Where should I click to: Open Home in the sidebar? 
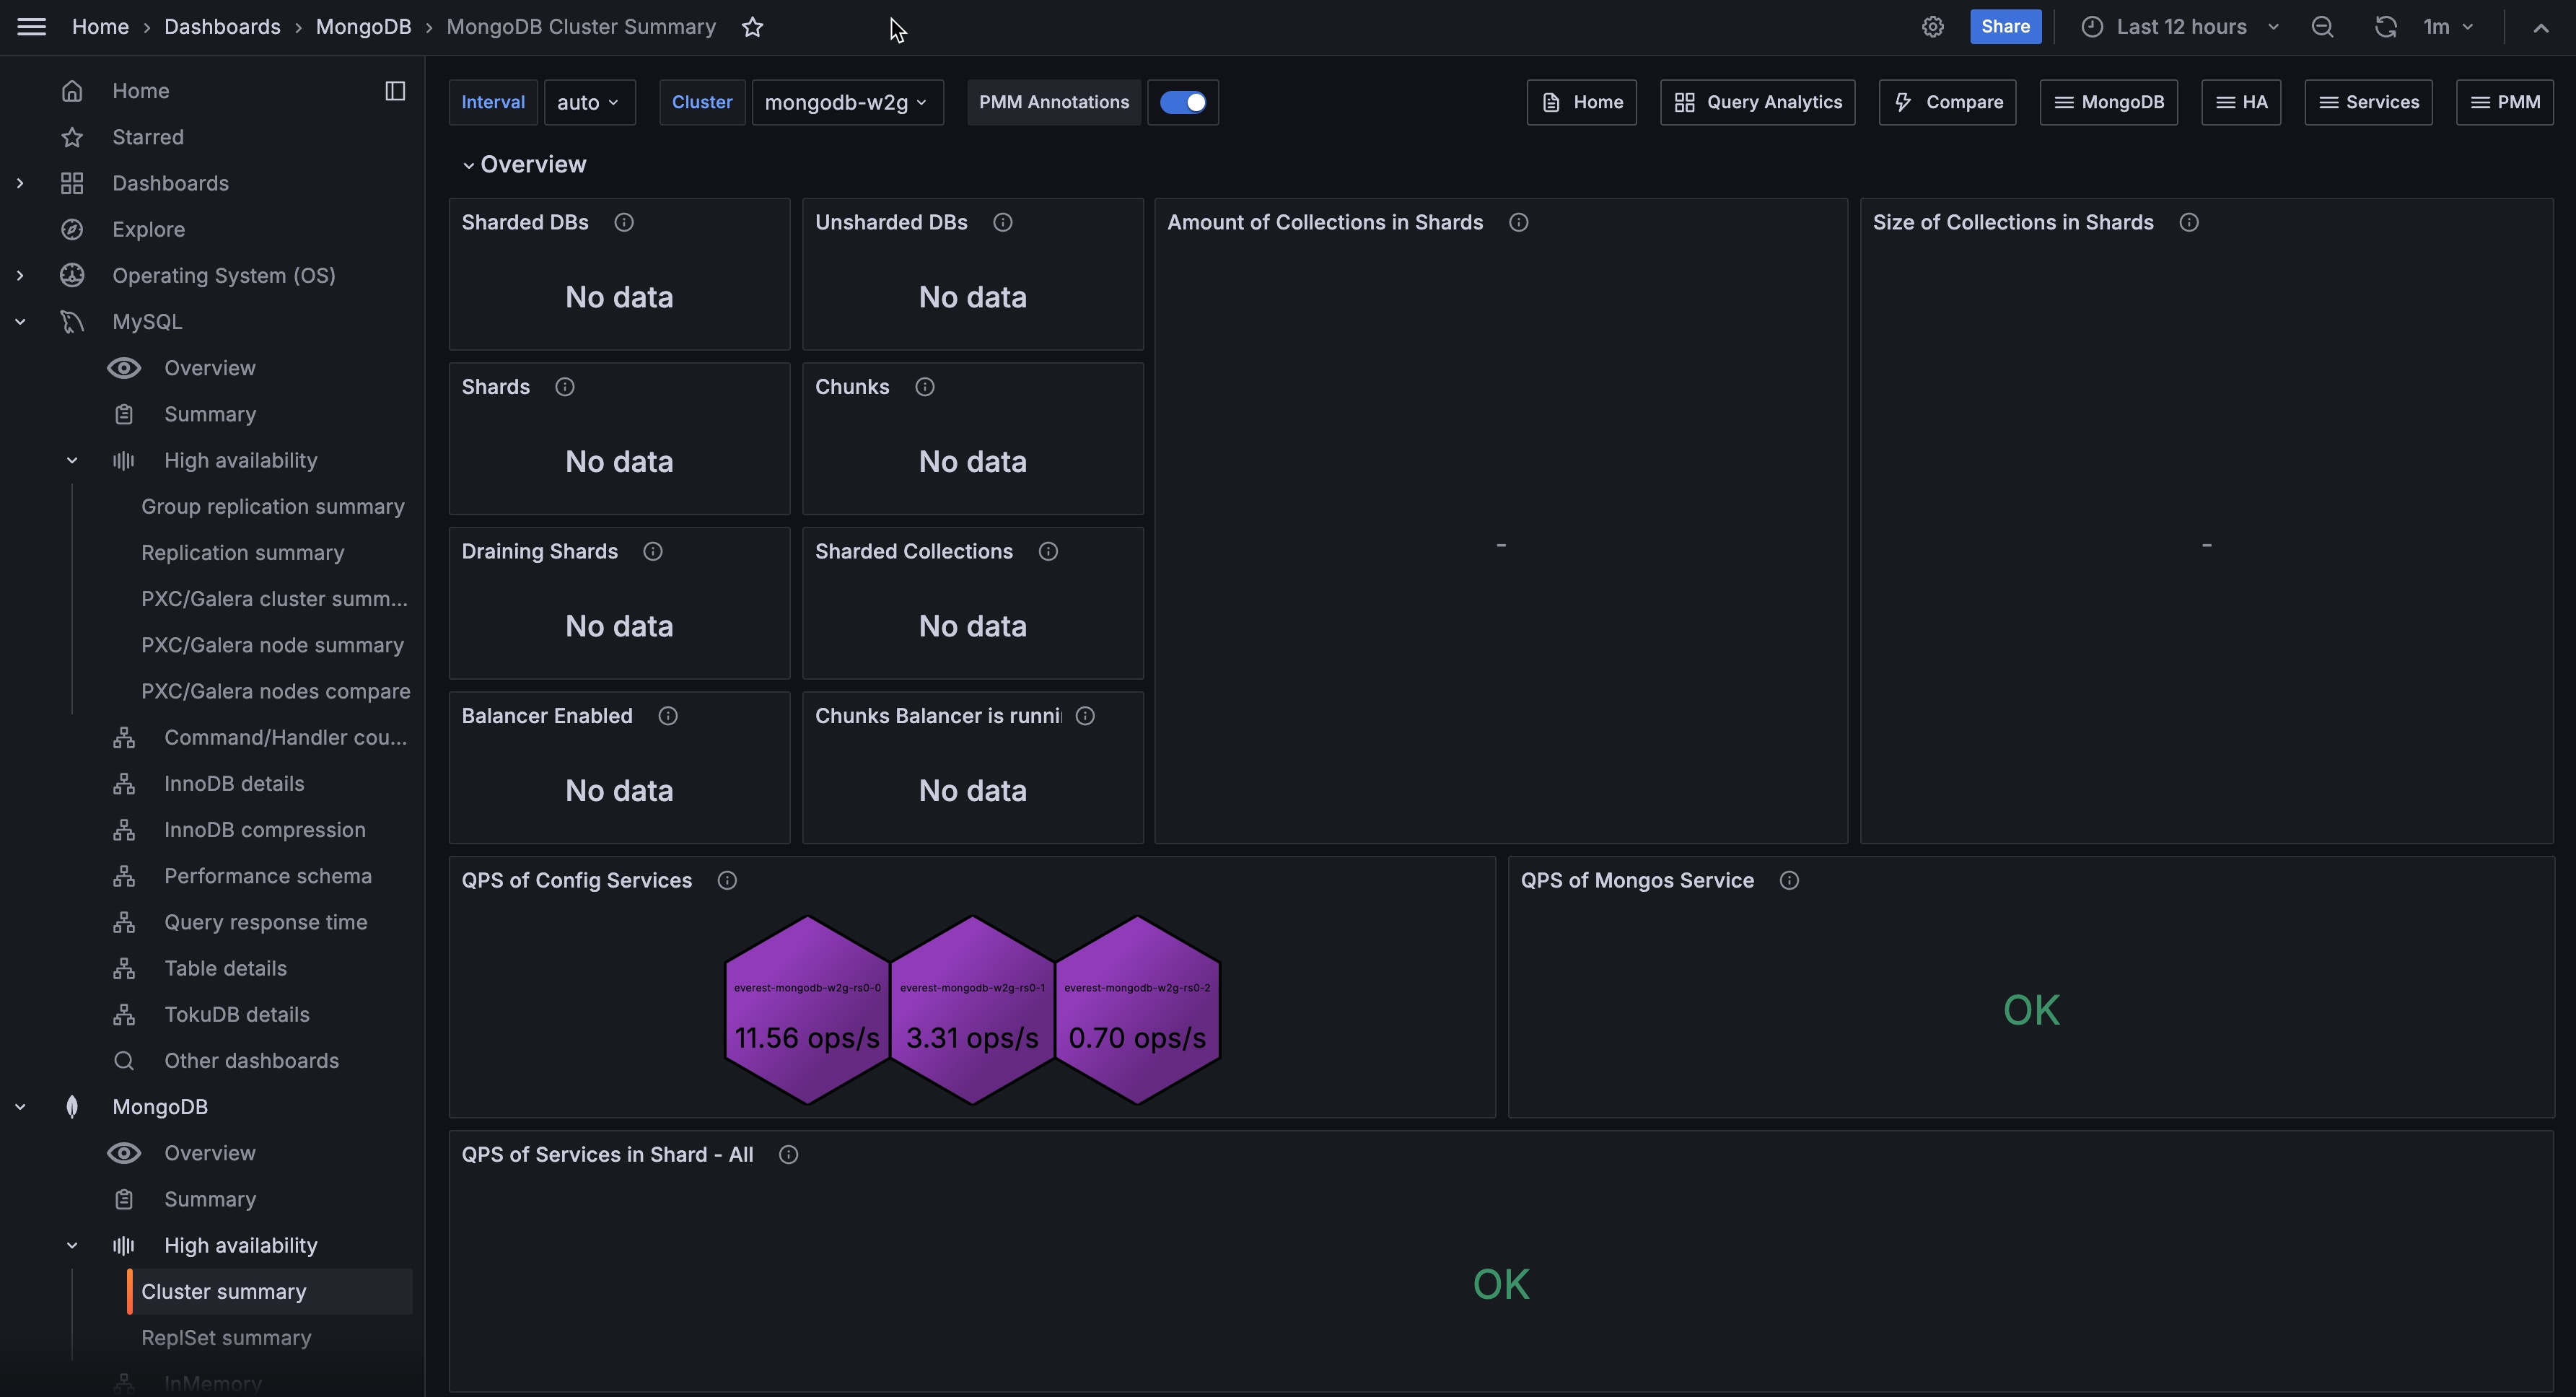140,91
